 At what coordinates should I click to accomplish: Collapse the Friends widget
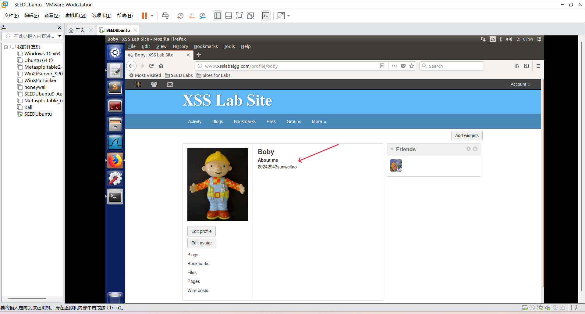click(x=392, y=150)
